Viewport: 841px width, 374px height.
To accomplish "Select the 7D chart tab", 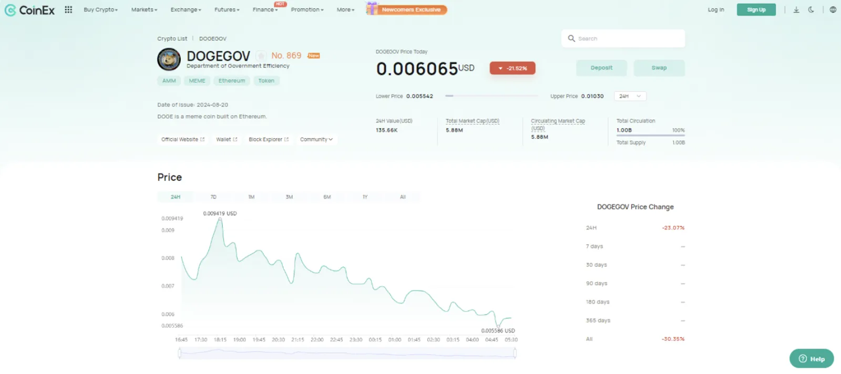I will point(213,197).
